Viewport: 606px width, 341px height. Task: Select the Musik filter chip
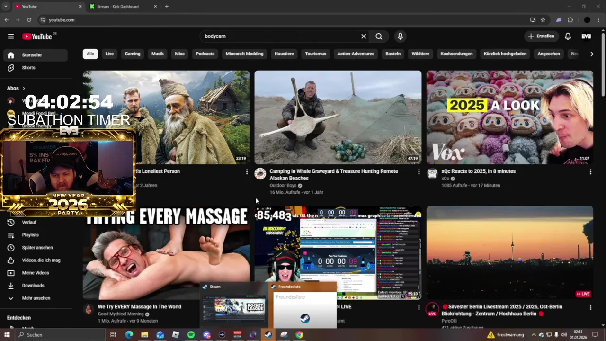tap(158, 54)
